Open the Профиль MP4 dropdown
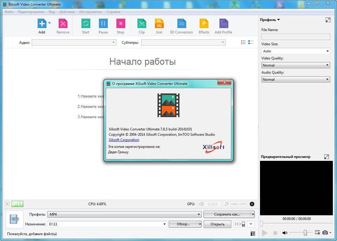 tap(124, 214)
